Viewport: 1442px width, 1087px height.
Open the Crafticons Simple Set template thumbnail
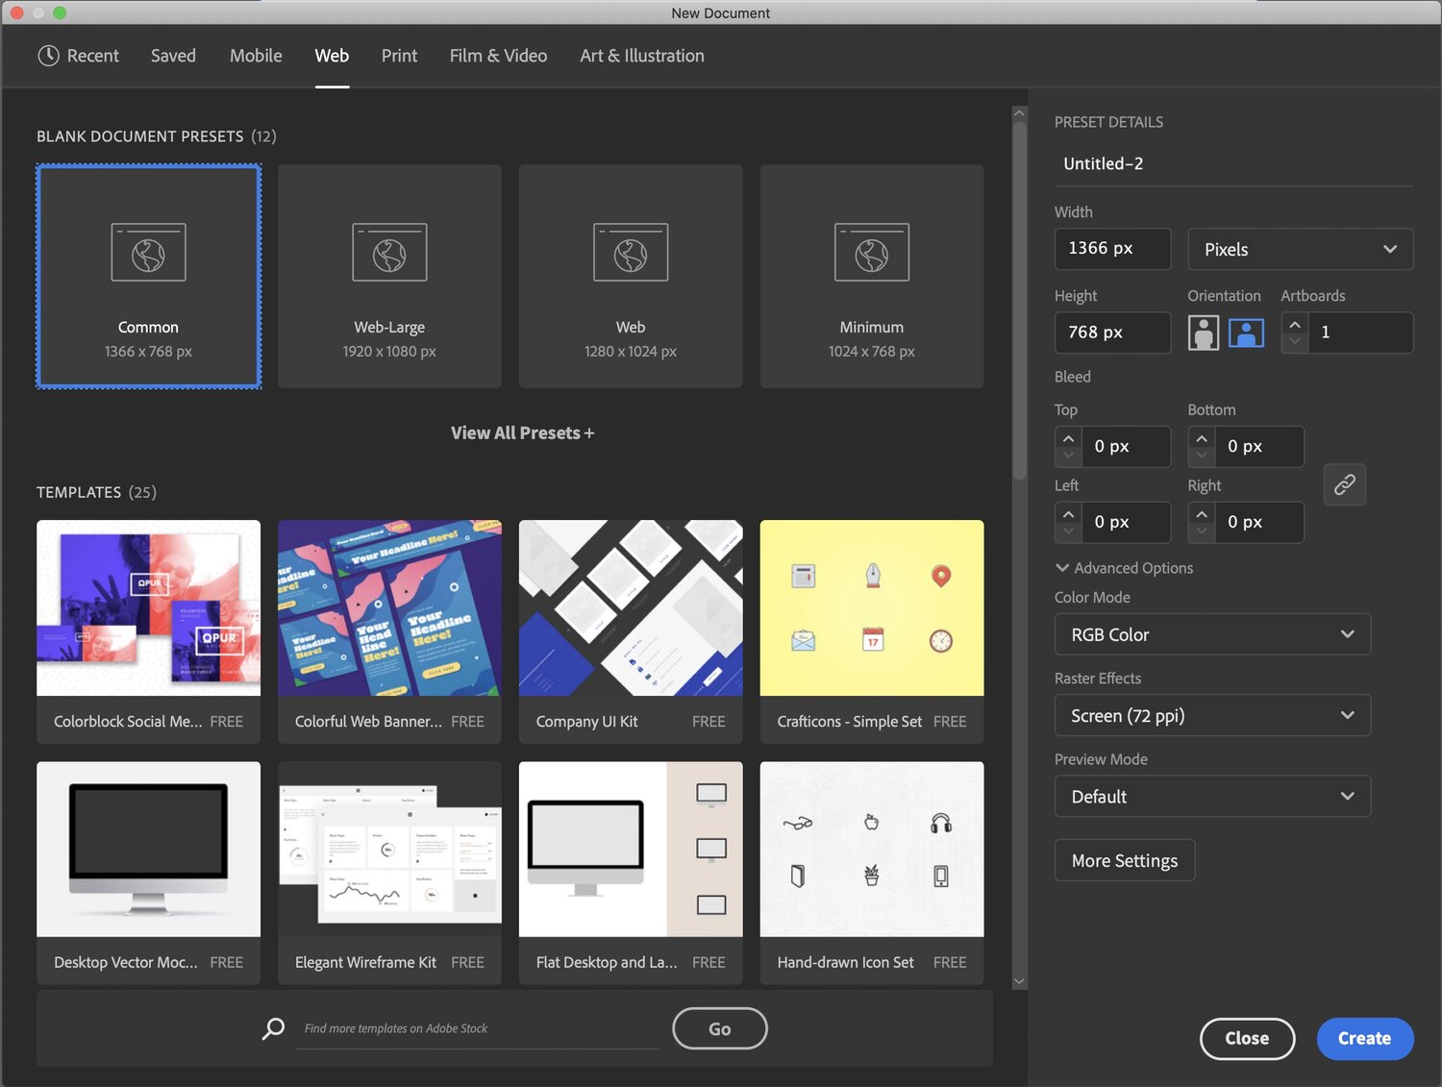[871, 607]
